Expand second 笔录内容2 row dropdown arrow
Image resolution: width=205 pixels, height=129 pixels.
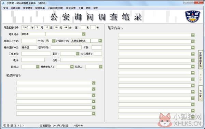[193, 41]
